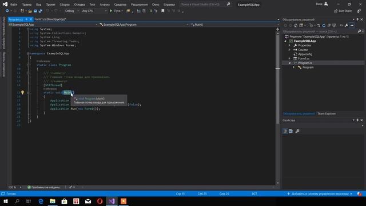
Task: Open the Справка menu
Action: tap(169, 5)
